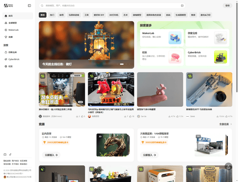Open the pink balloon dog model thumbnail
Screen dimensions: 238x182
coord(160,89)
